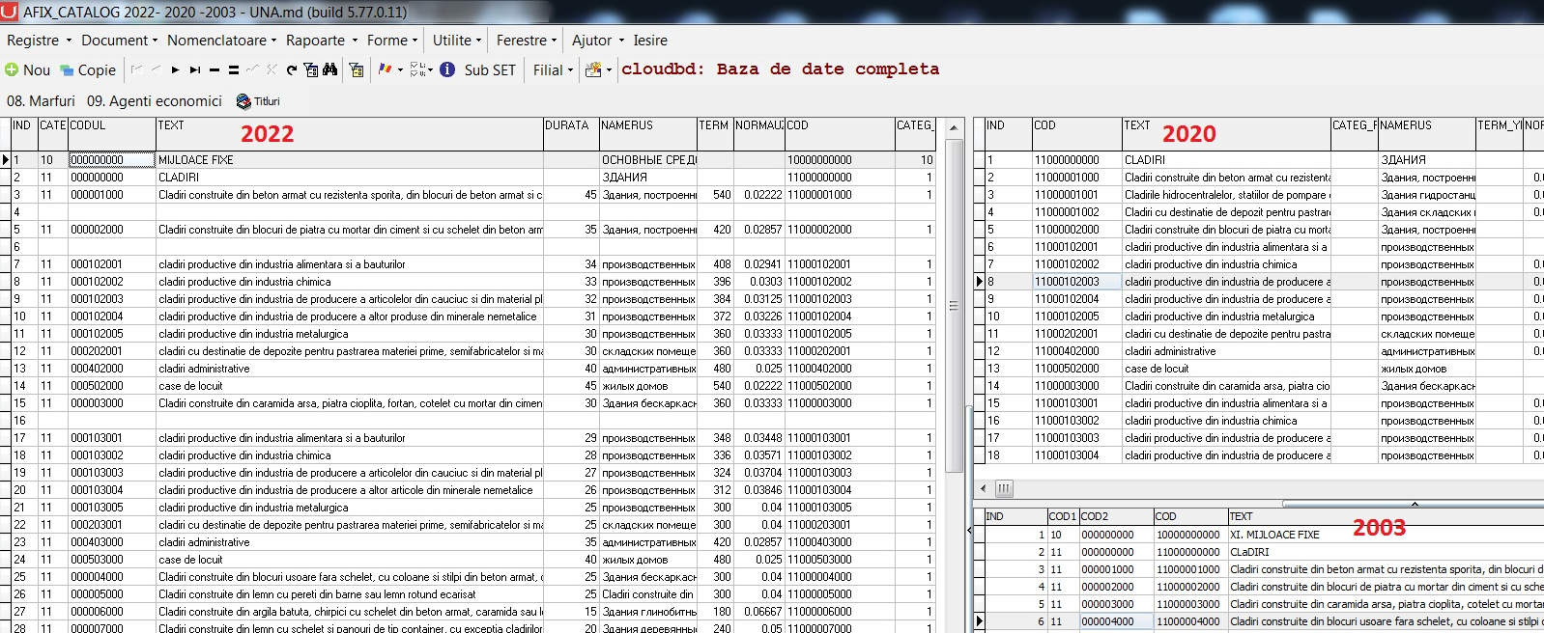
Task: Open the Rapoarte dropdown menu
Action: pos(322,41)
